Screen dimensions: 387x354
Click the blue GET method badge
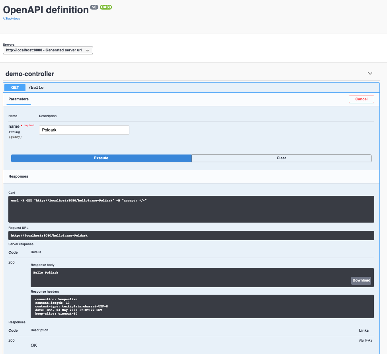14,87
